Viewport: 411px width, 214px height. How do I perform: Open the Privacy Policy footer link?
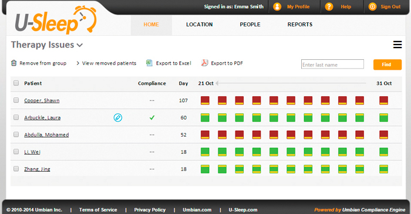pyautogui.click(x=150, y=210)
